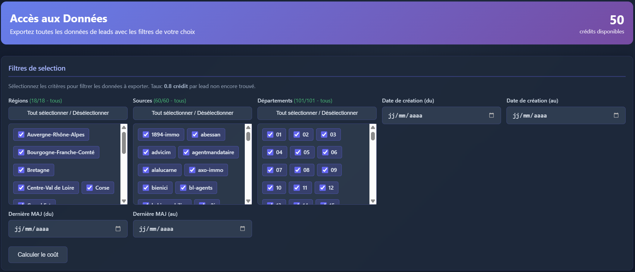Click the Calculer le coût button
The image size is (635, 272).
pyautogui.click(x=38, y=255)
